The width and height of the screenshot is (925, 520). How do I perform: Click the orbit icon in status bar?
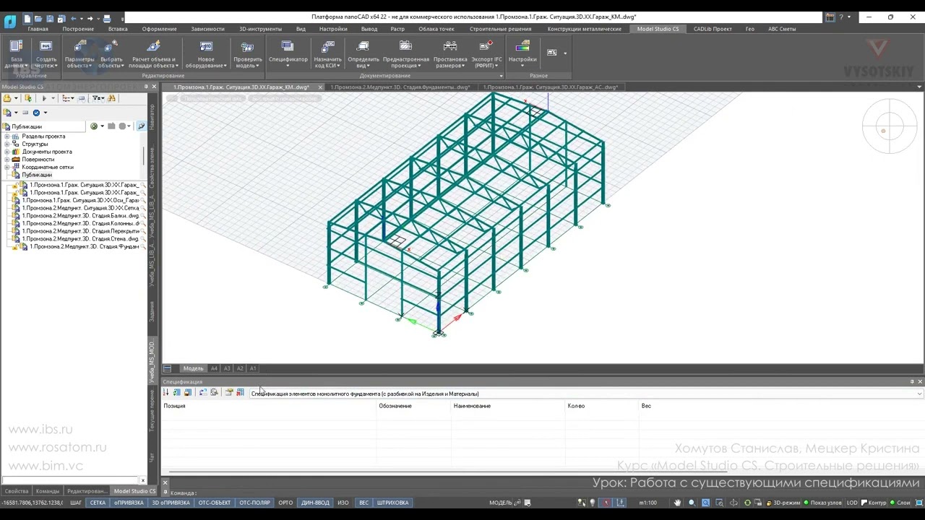tap(734, 503)
